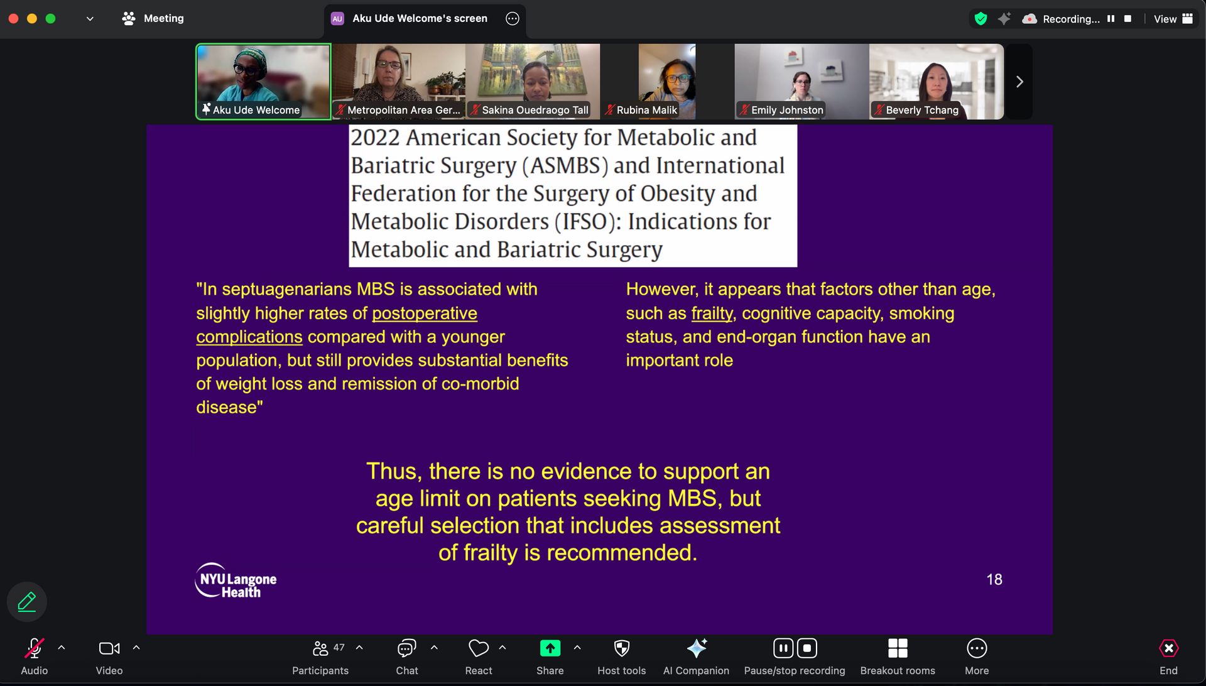Click the green annotation pencil icon

point(27,602)
